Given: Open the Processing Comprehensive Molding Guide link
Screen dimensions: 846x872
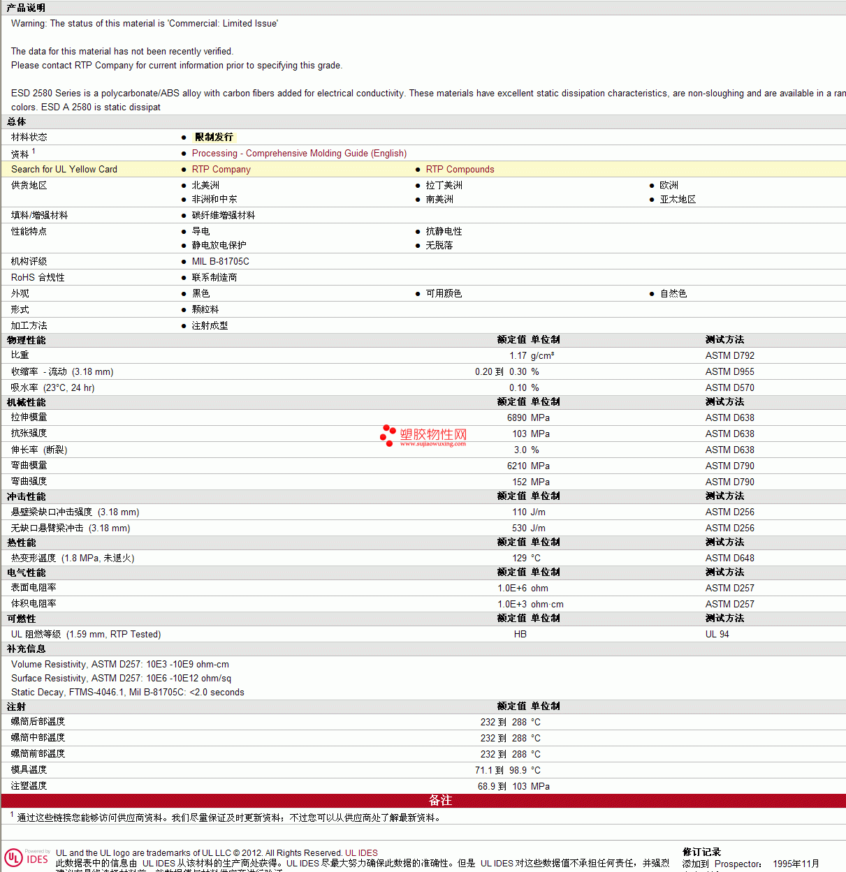Looking at the screenshot, I should tap(299, 154).
